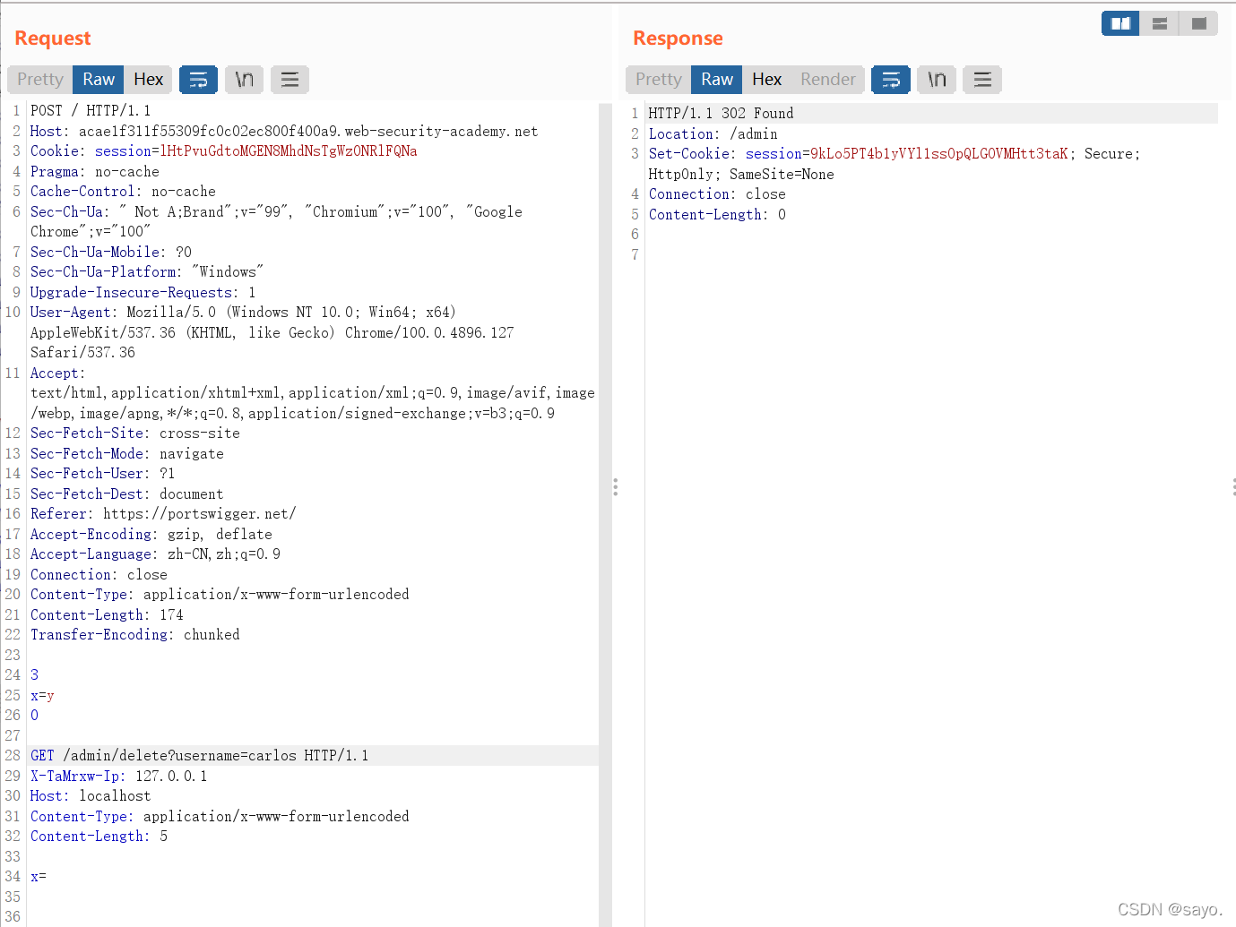Click the Content-Length: 5 line
1236x927 pixels.
point(99,837)
